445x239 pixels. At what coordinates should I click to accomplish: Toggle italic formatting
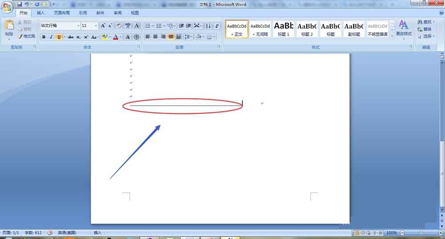click(51, 37)
